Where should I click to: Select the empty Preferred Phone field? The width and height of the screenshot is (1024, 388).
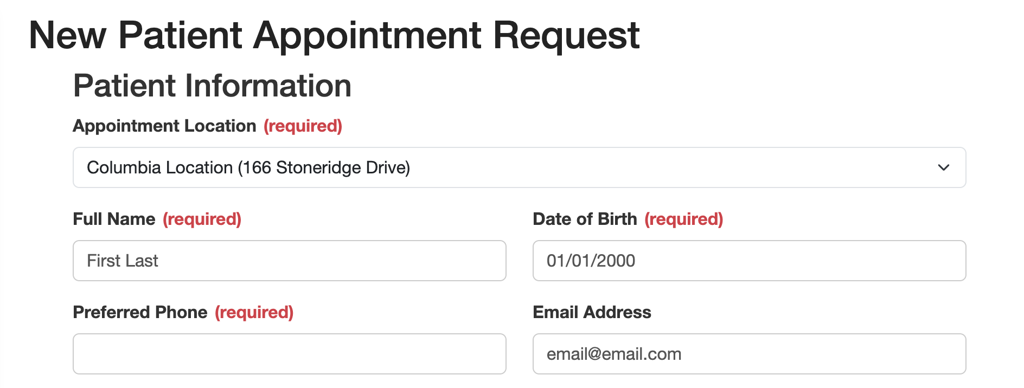pos(289,354)
